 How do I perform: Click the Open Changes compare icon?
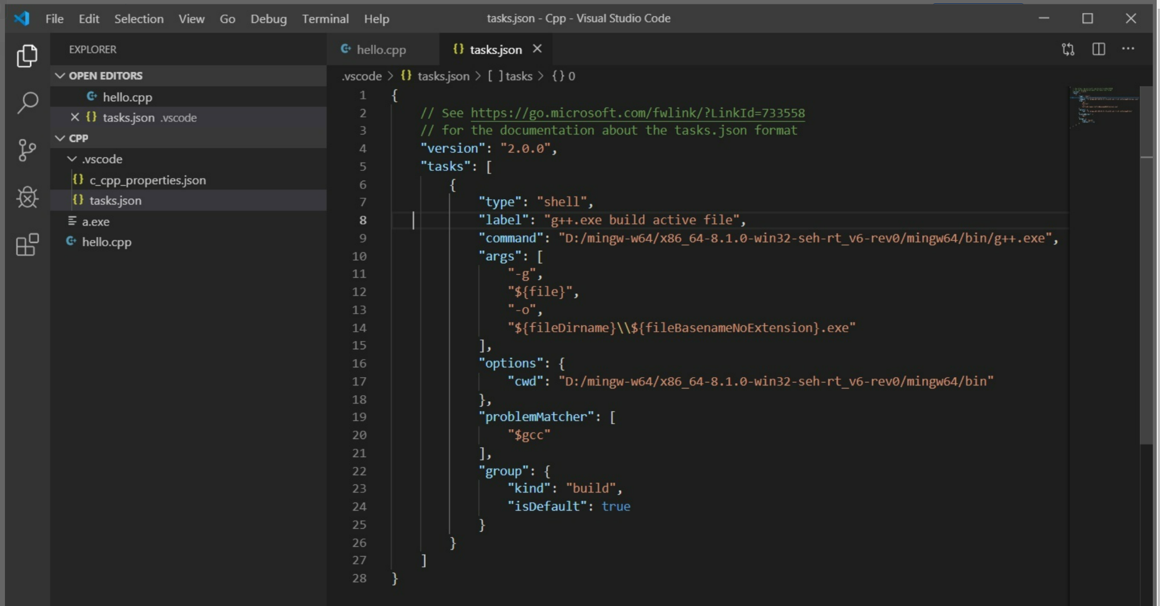click(x=1067, y=49)
